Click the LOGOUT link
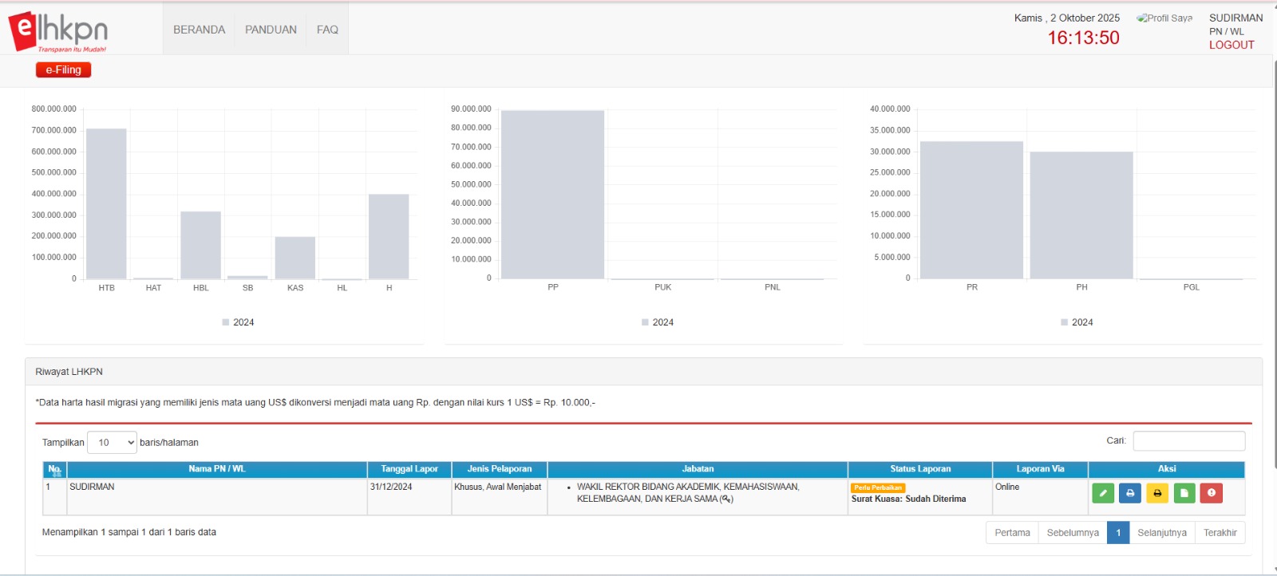Viewport: 1277px width, 576px height. point(1231,45)
